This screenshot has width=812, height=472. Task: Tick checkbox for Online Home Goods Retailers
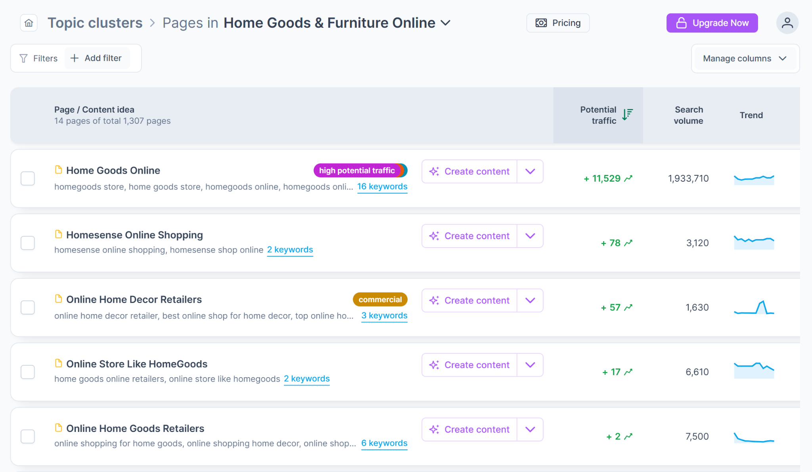click(28, 436)
